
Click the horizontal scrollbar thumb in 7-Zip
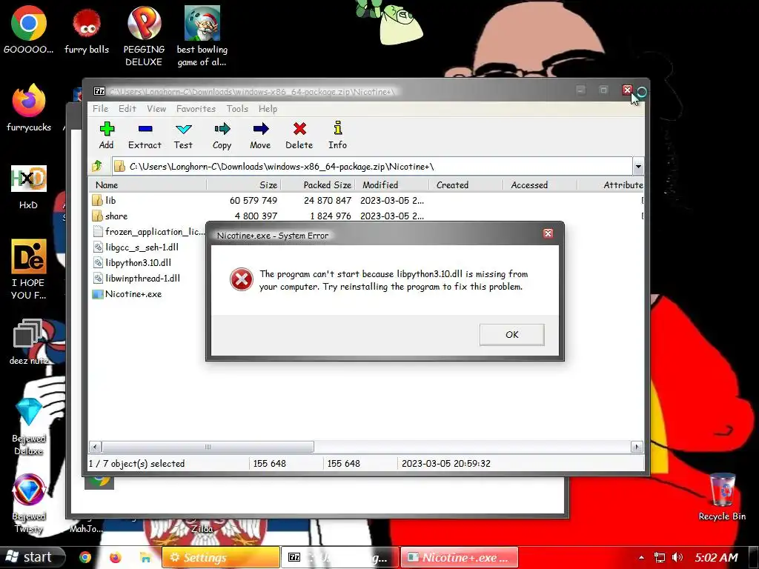208,447
